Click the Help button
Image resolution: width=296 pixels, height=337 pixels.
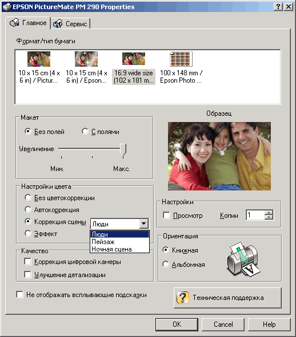(269, 324)
